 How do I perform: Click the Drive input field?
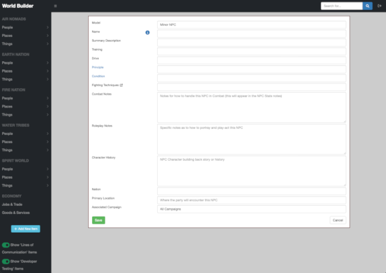pos(251,60)
